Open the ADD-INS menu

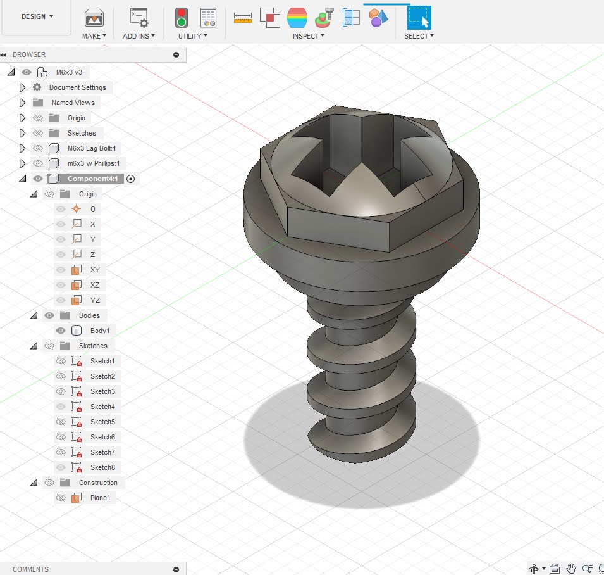(139, 36)
